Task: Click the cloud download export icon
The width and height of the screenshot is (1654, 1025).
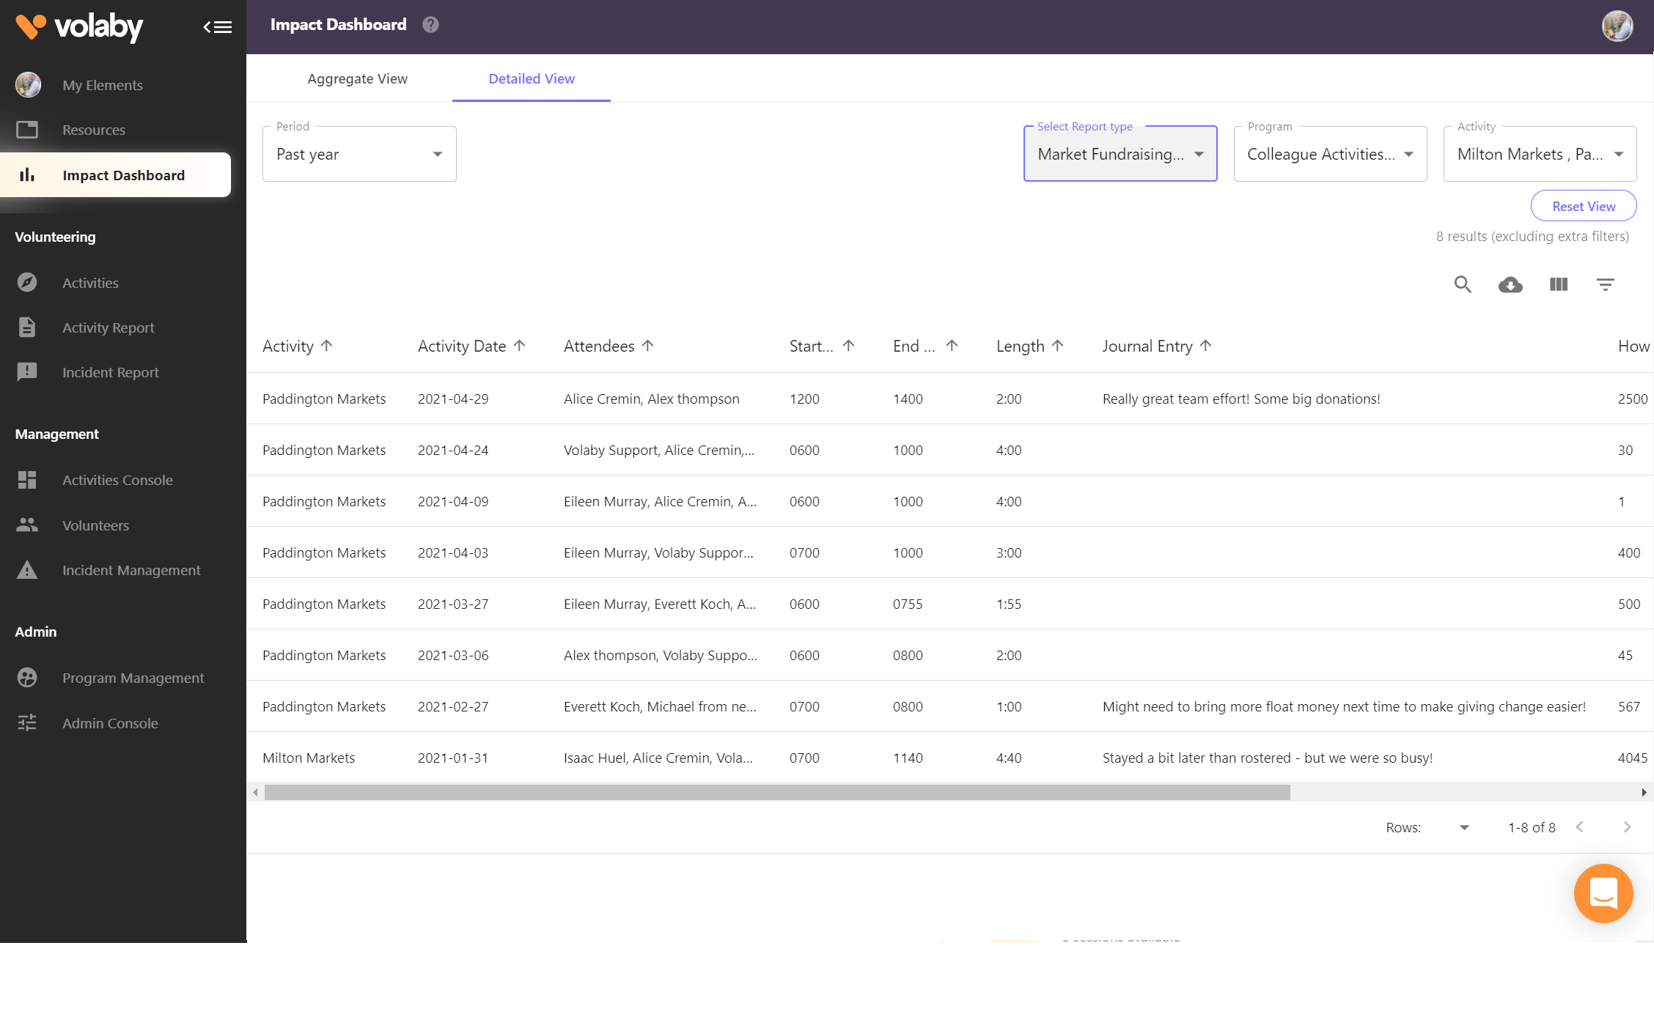Action: 1510,285
